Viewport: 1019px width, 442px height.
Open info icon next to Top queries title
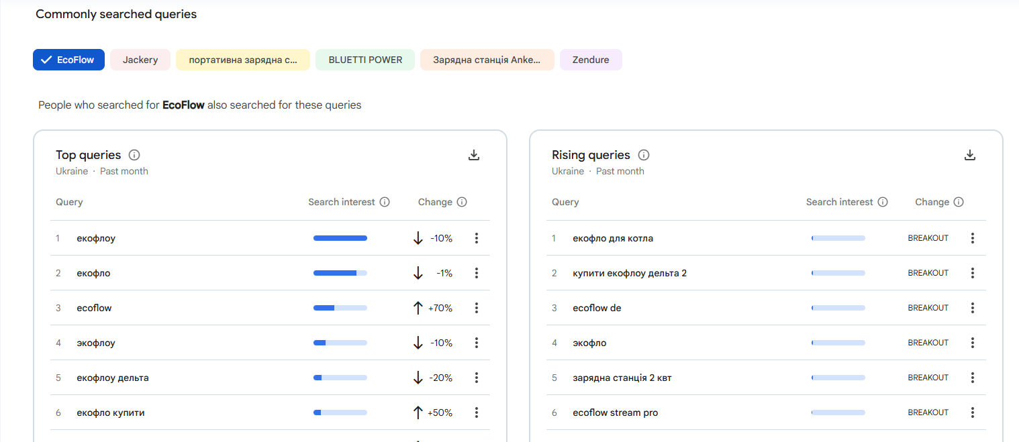134,155
